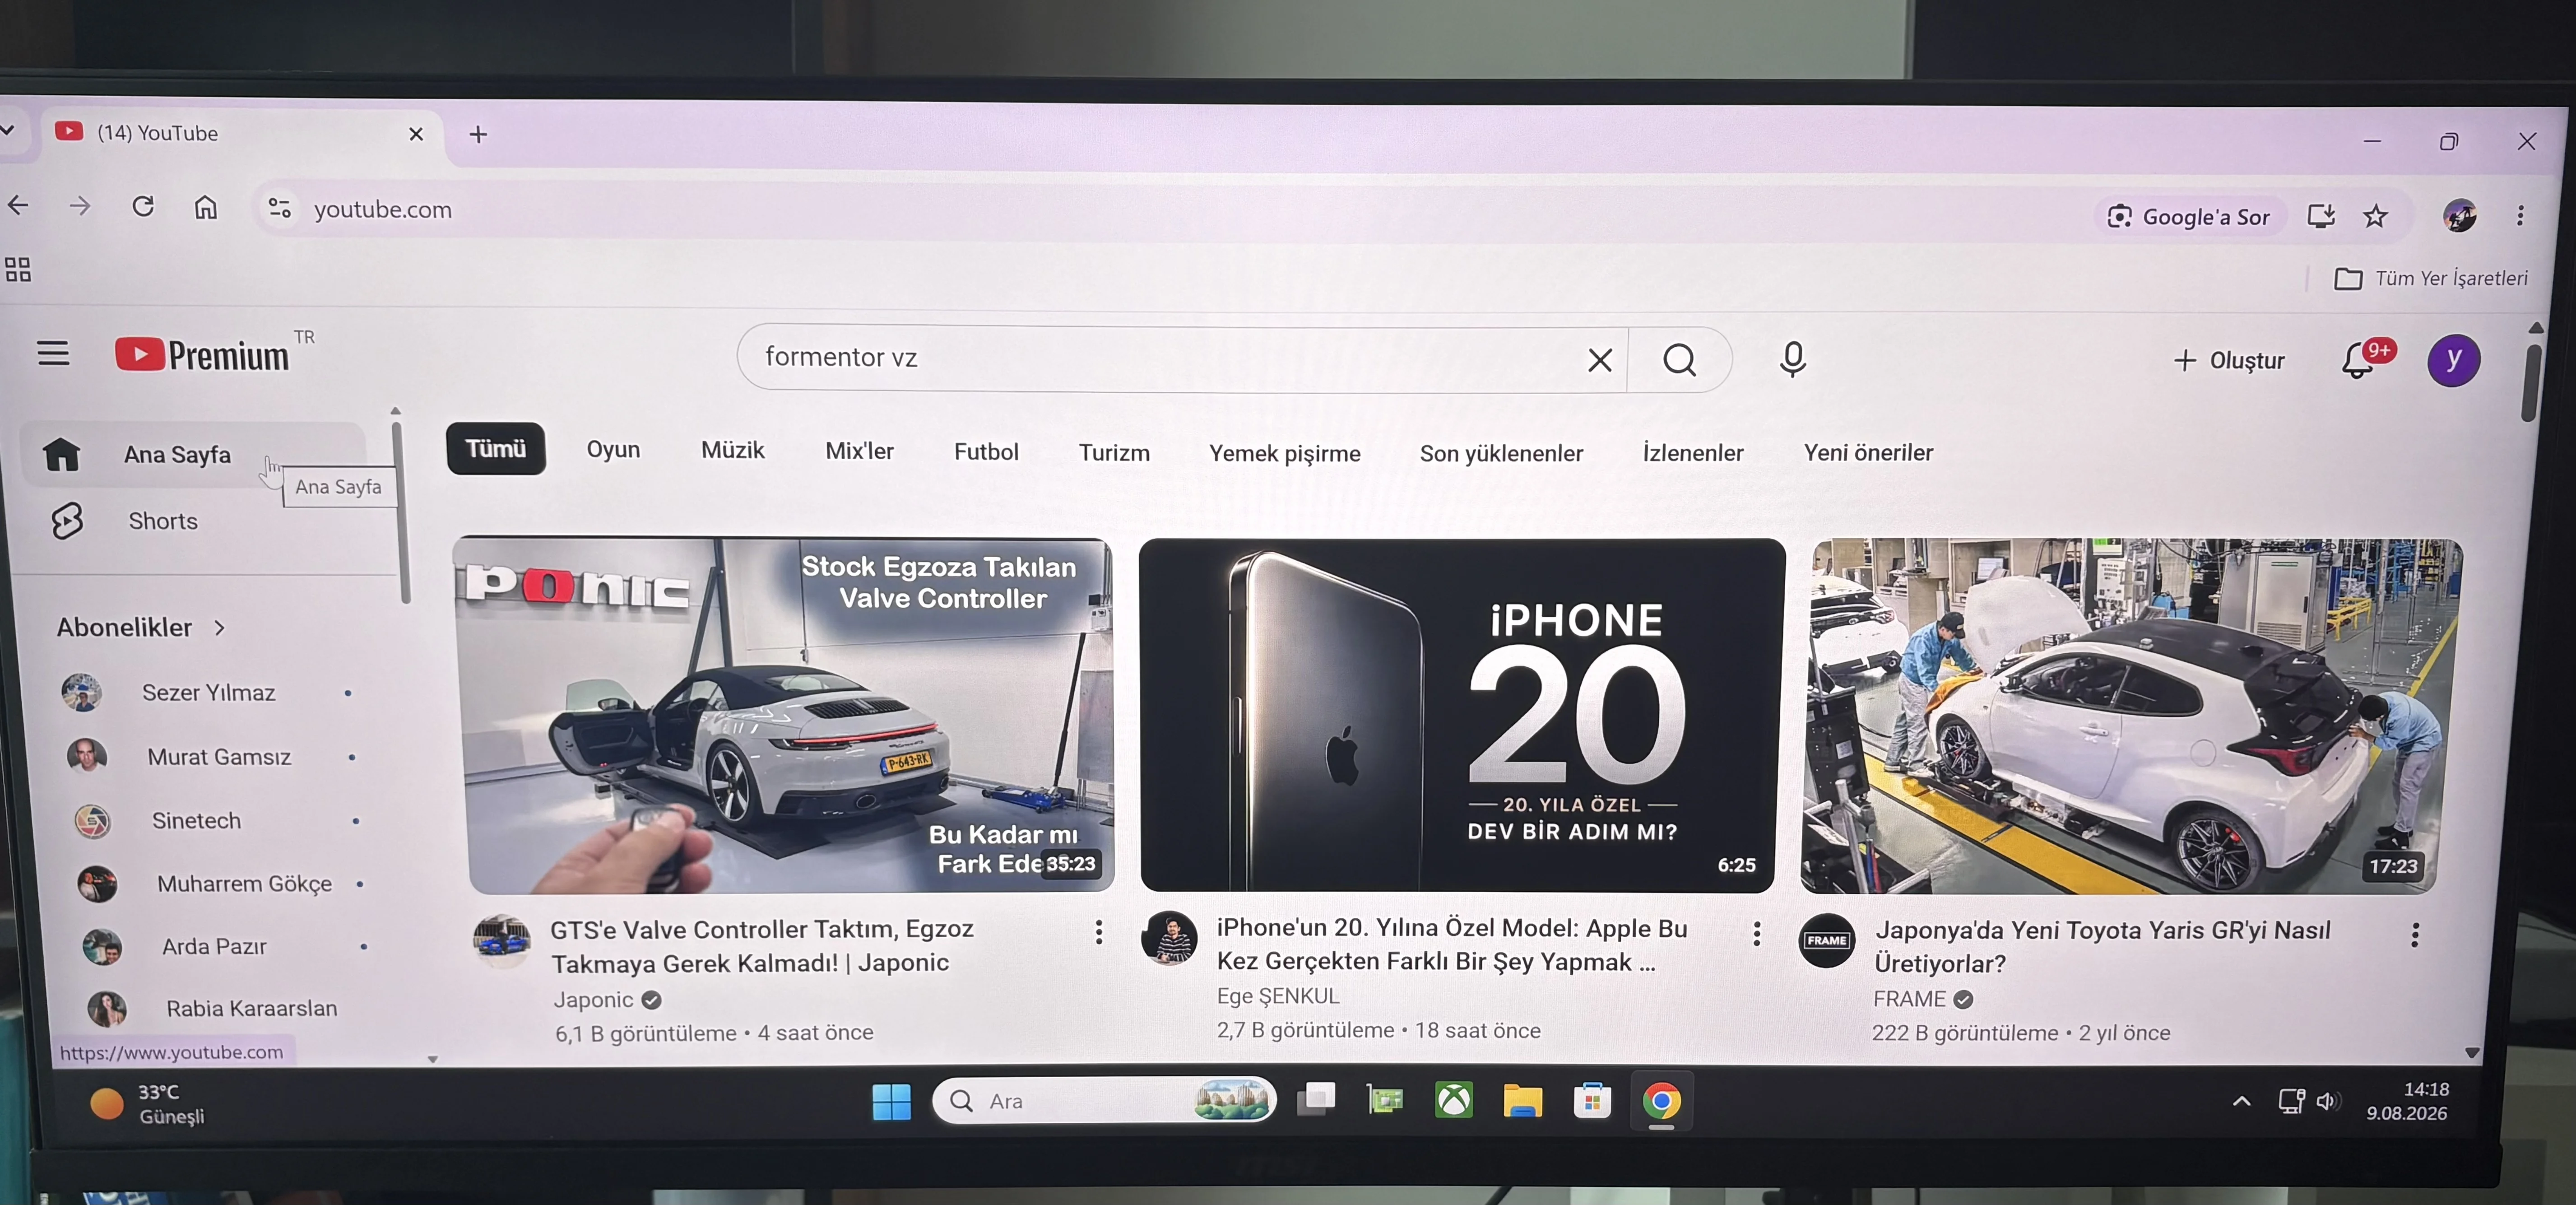The width and height of the screenshot is (2576, 1205).
Task: Select the Yeni öneriler filter chip
Action: pyautogui.click(x=1868, y=453)
